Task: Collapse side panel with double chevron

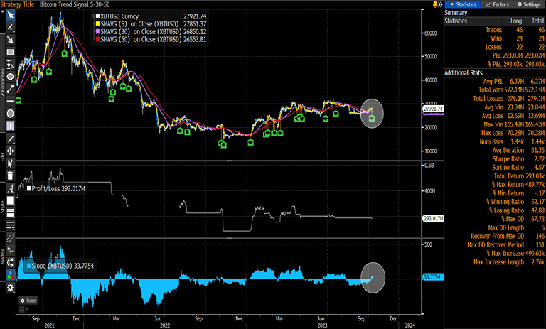Action: (441, 4)
